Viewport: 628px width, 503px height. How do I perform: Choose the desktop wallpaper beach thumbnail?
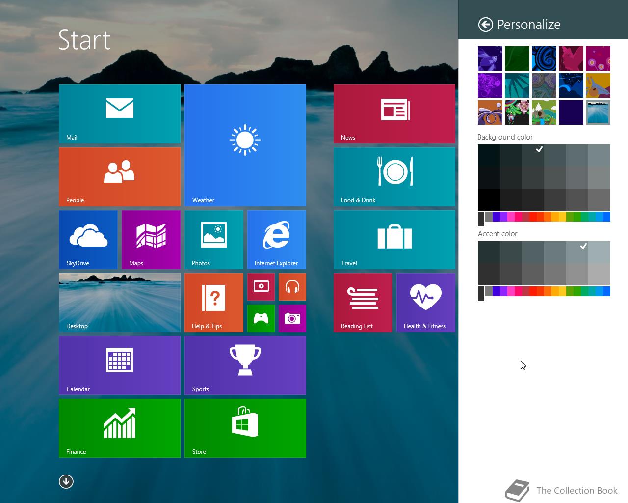(x=598, y=112)
